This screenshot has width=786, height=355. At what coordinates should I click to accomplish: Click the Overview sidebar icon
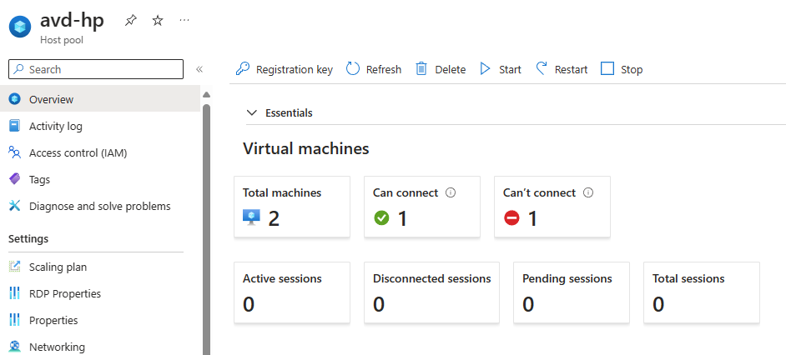point(15,99)
